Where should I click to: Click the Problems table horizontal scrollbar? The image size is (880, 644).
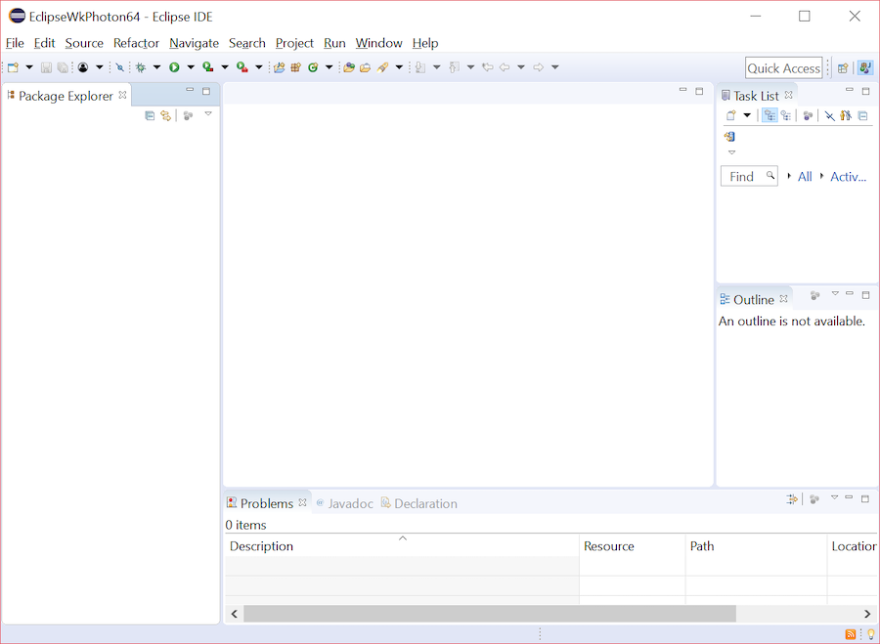point(489,614)
